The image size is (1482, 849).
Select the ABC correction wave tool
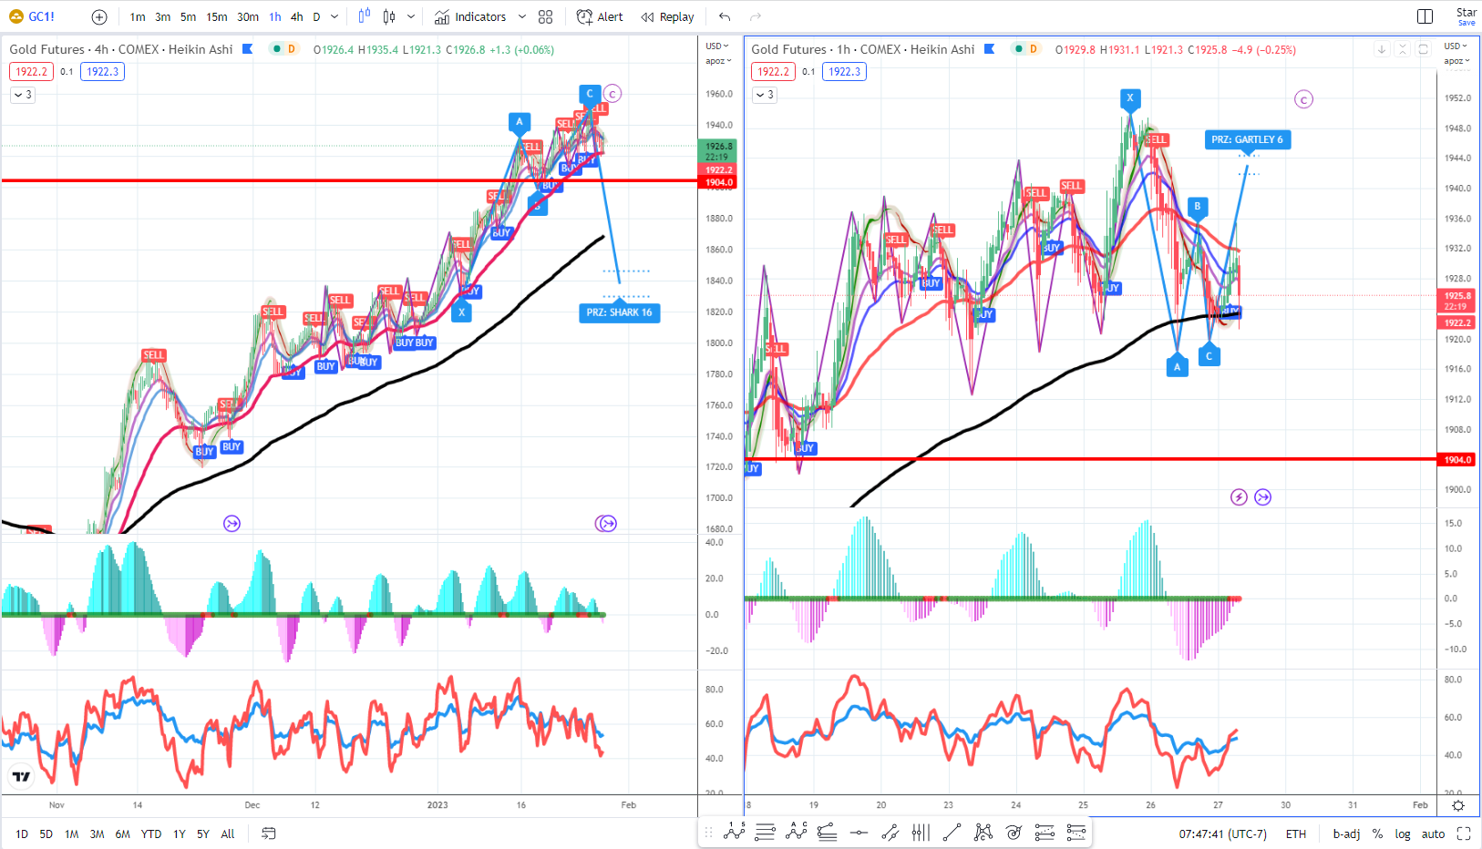(x=797, y=832)
